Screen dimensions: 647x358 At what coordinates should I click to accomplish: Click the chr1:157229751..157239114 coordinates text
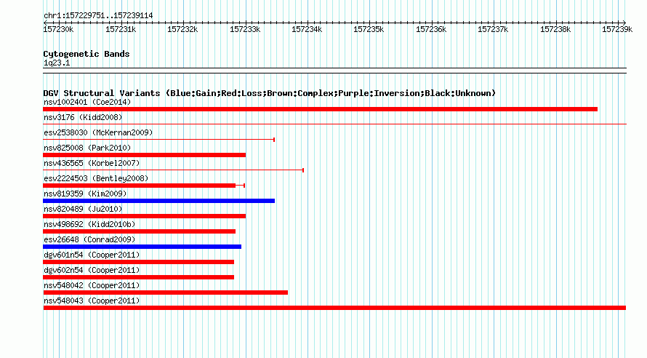click(98, 16)
